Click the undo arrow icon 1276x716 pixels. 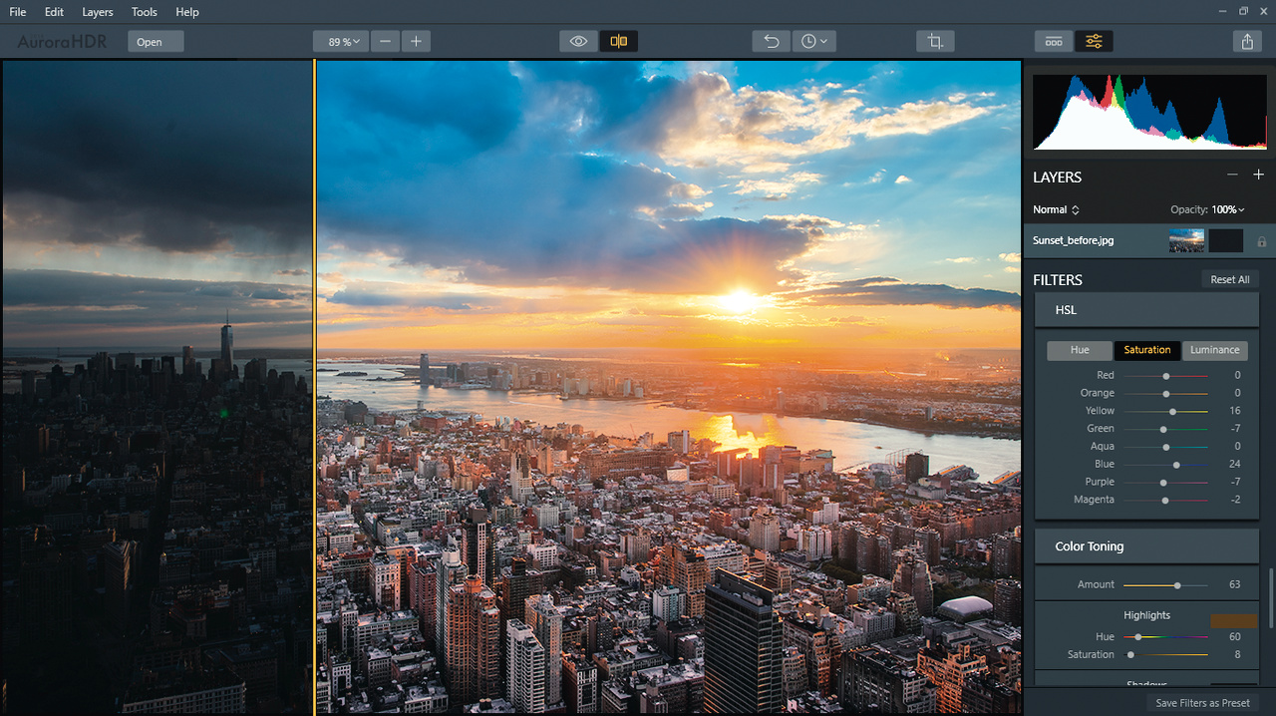[x=771, y=42]
